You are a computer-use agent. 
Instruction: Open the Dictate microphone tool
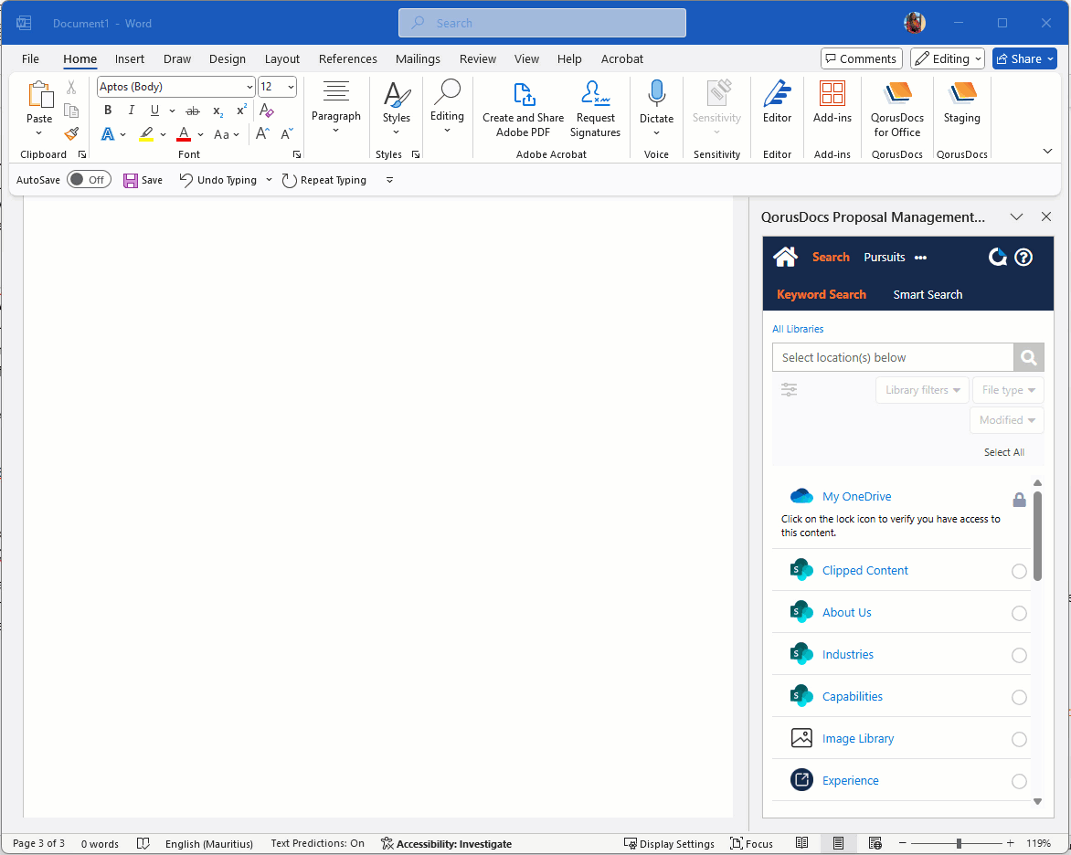pos(656,94)
